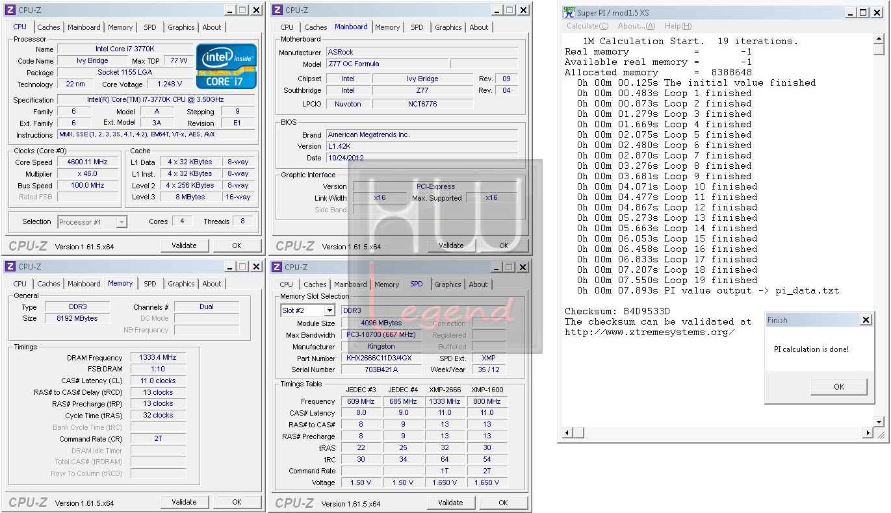Switch to Memory tab in Mainboard window
This screenshot has width=891, height=513.
387,27
